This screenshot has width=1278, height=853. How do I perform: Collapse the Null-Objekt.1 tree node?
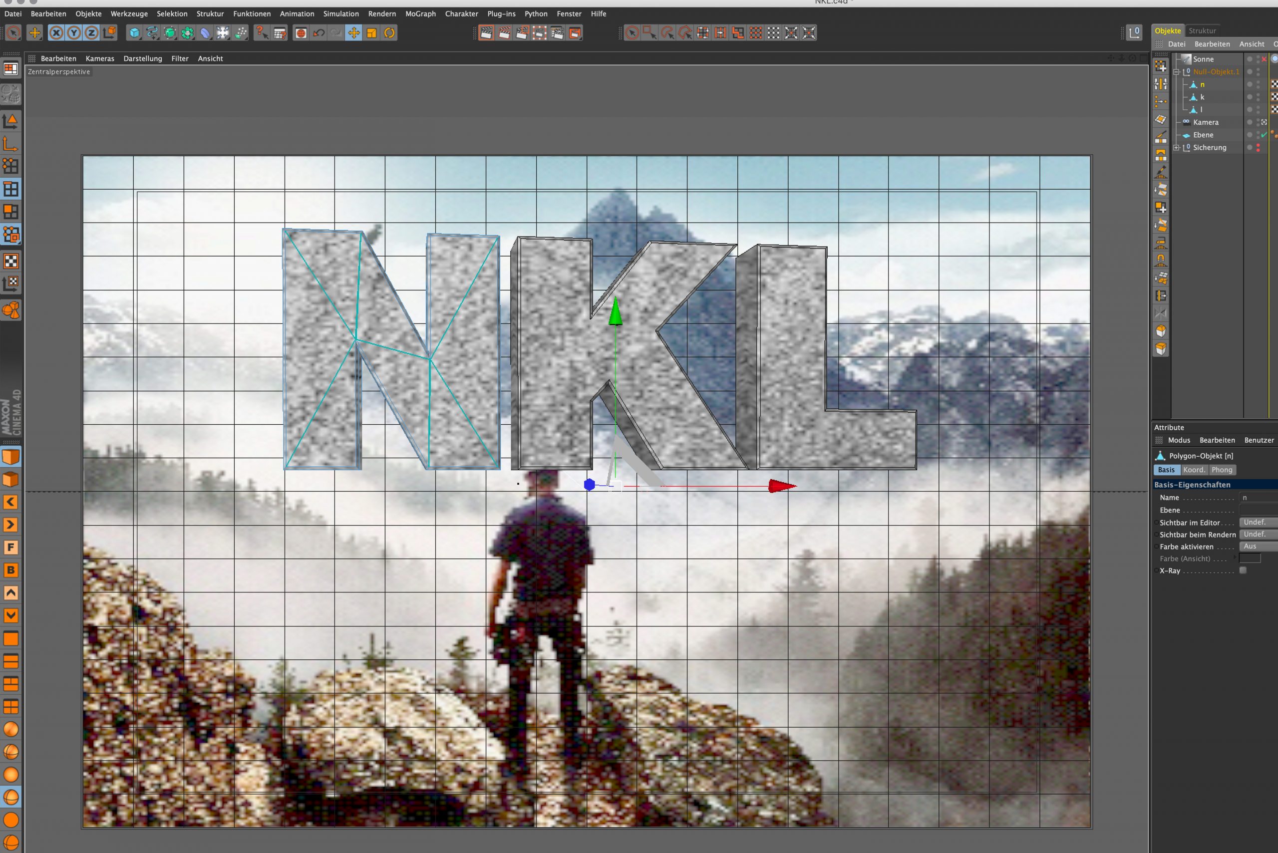point(1176,72)
